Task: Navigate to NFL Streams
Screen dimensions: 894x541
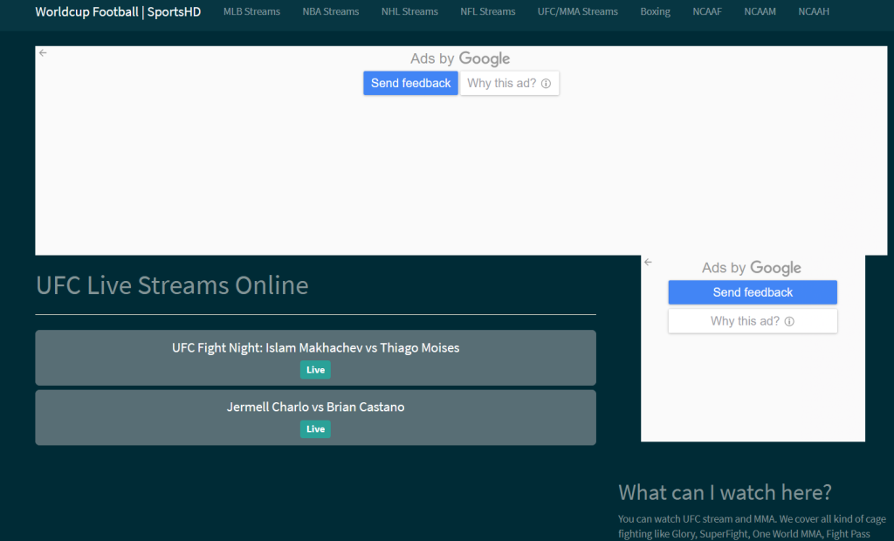Action: pyautogui.click(x=487, y=12)
